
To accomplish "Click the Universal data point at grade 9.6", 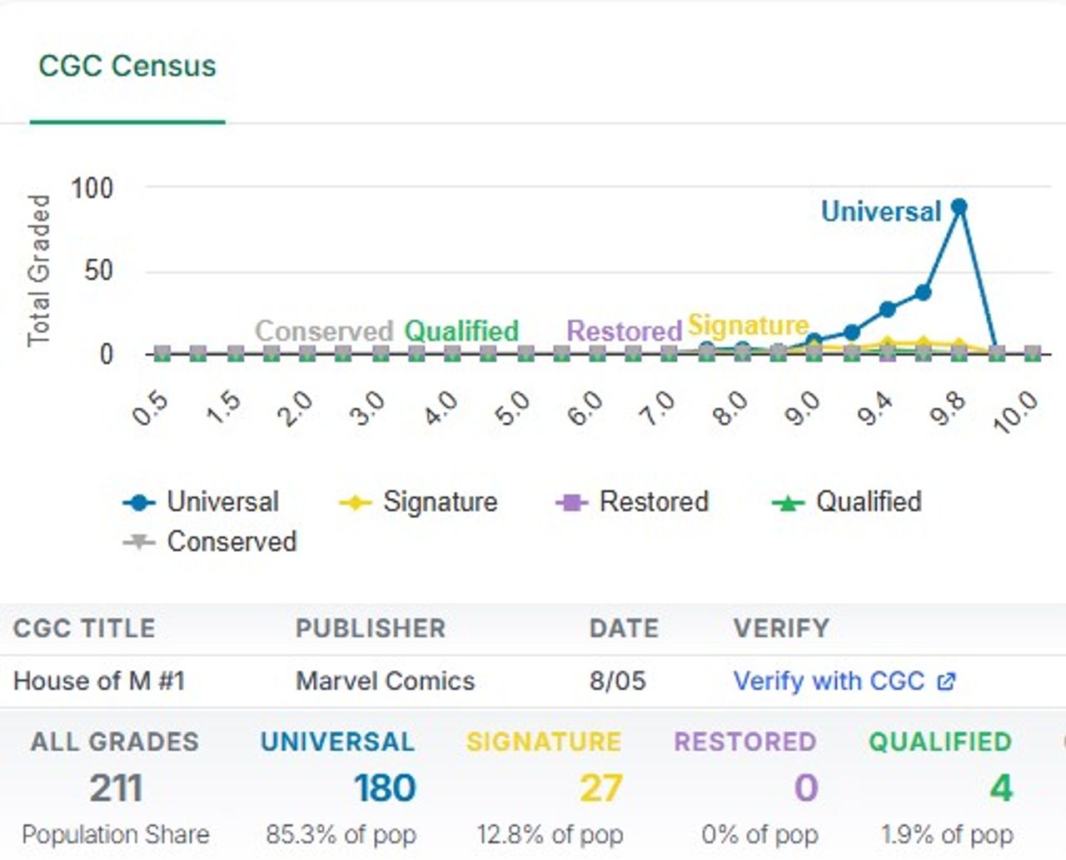I will [x=923, y=293].
